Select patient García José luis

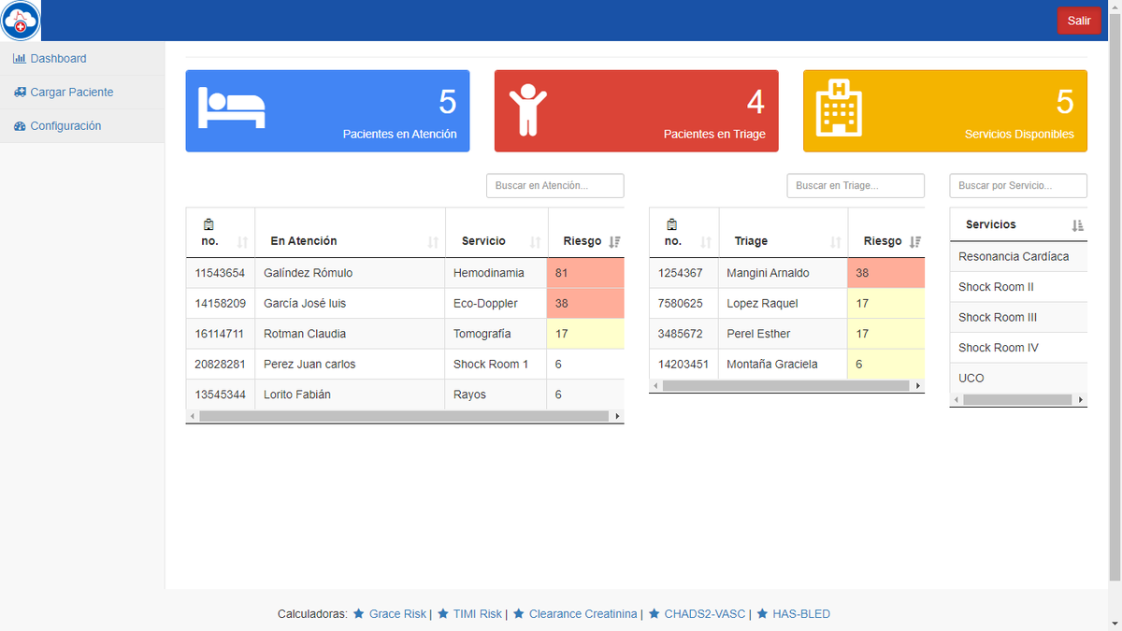[x=305, y=303]
